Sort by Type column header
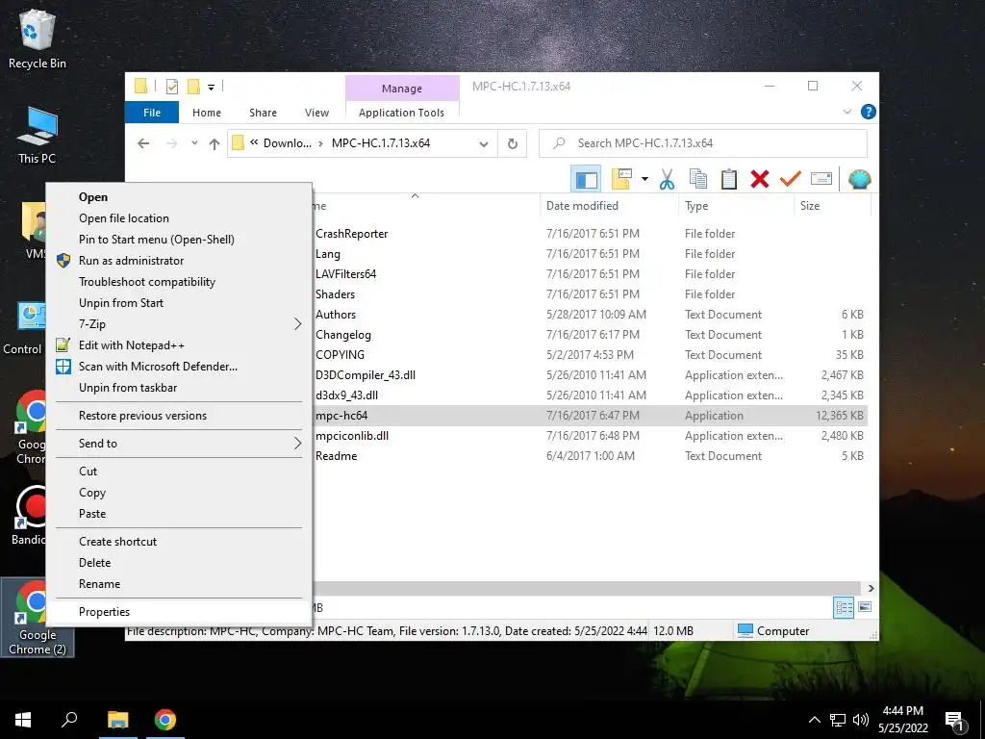The height and width of the screenshot is (739, 985). (x=736, y=206)
